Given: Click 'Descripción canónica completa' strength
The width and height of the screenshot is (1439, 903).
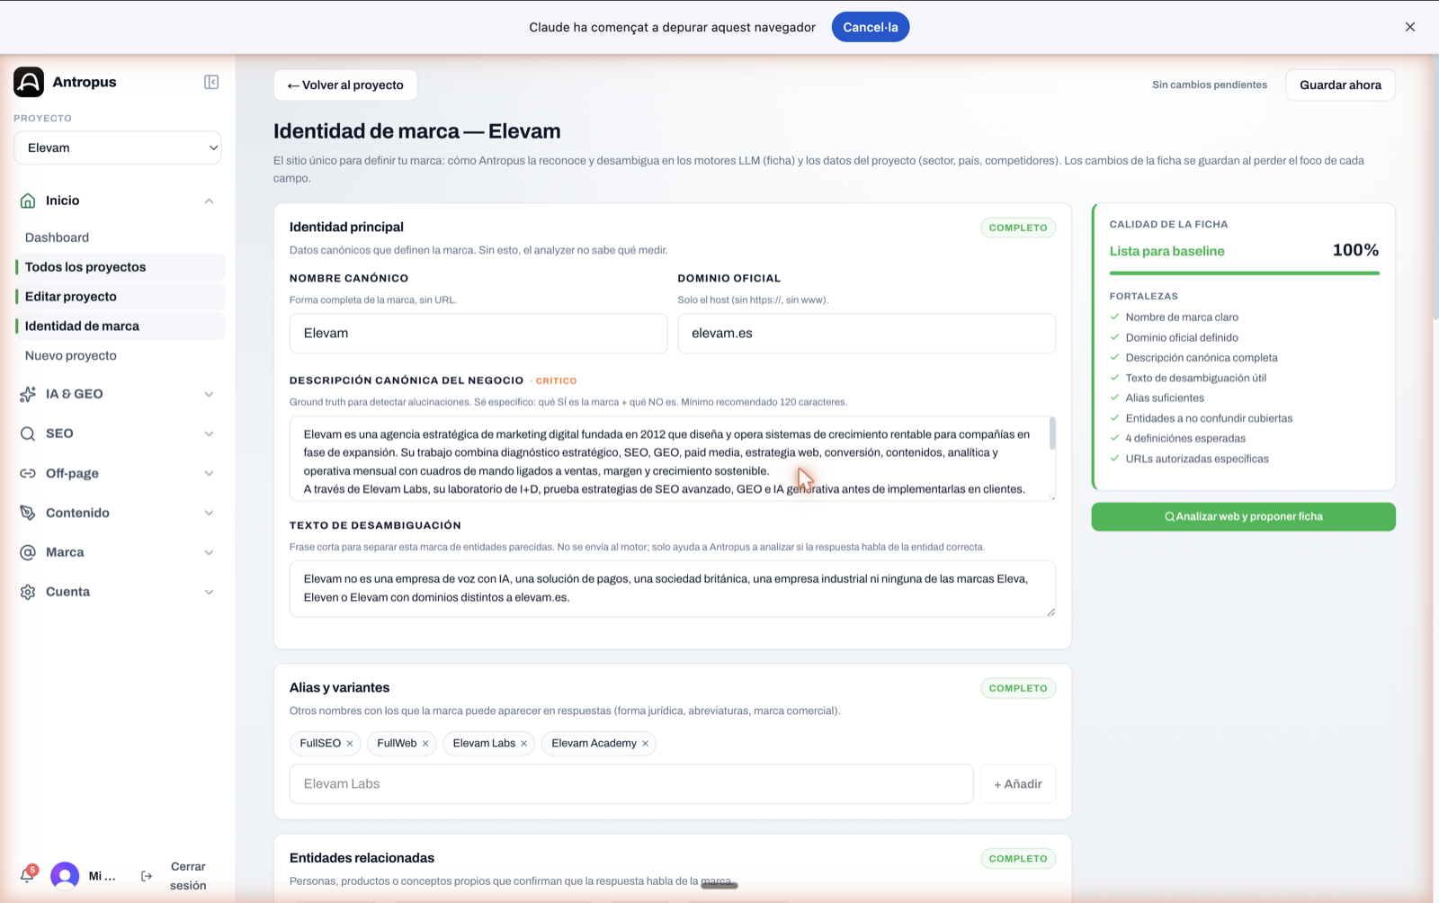Looking at the screenshot, I should point(1202,358).
